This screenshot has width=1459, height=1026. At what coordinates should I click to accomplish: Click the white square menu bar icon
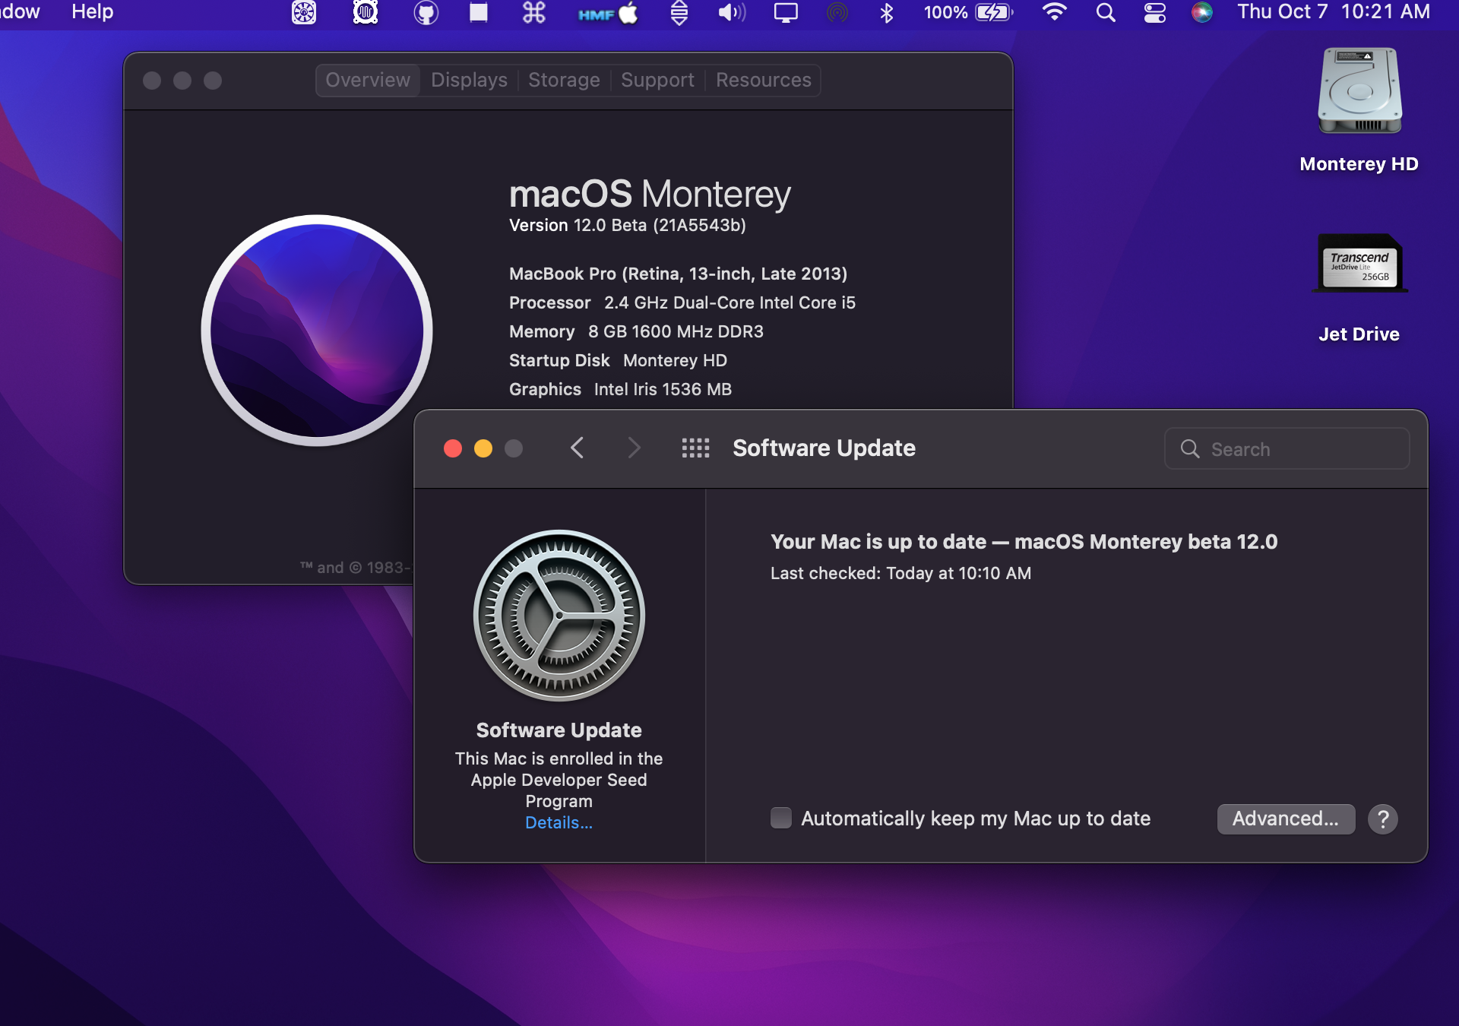click(479, 12)
